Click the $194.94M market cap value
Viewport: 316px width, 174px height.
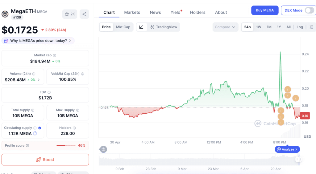click(x=40, y=61)
